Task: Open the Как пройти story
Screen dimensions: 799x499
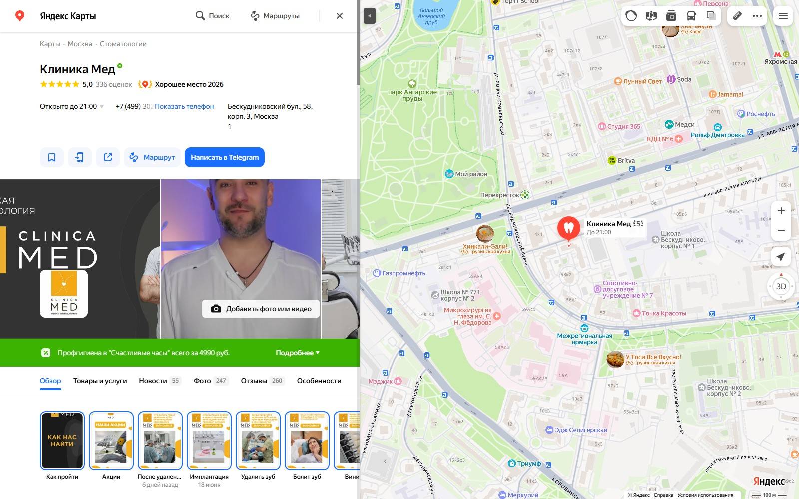Action: pos(62,440)
